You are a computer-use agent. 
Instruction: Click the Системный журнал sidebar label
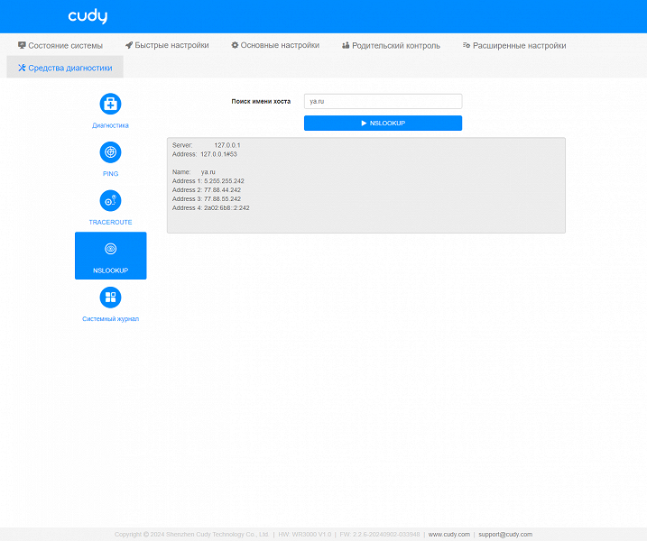click(x=110, y=319)
